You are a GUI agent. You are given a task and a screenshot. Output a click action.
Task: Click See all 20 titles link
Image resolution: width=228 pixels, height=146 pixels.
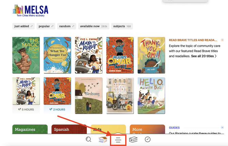(x=204, y=56)
